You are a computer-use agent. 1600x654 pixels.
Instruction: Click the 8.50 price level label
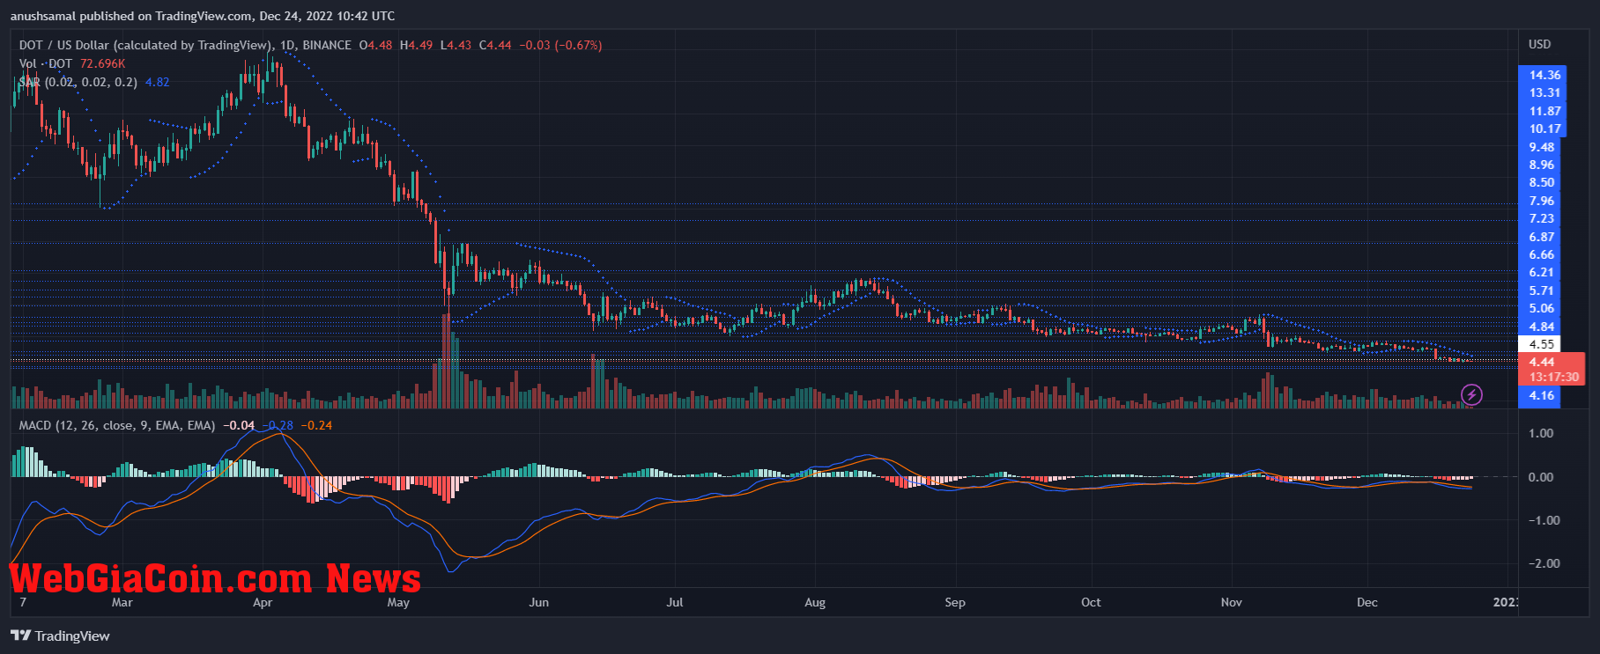pyautogui.click(x=1541, y=182)
